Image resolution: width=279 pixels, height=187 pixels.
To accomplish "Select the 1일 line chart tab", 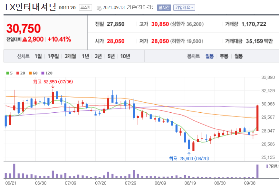I will (x=38, y=56).
